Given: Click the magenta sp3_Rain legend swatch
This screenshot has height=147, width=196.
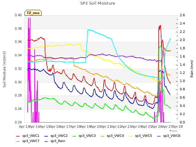Looking at the screenshot, I should (46, 141).
